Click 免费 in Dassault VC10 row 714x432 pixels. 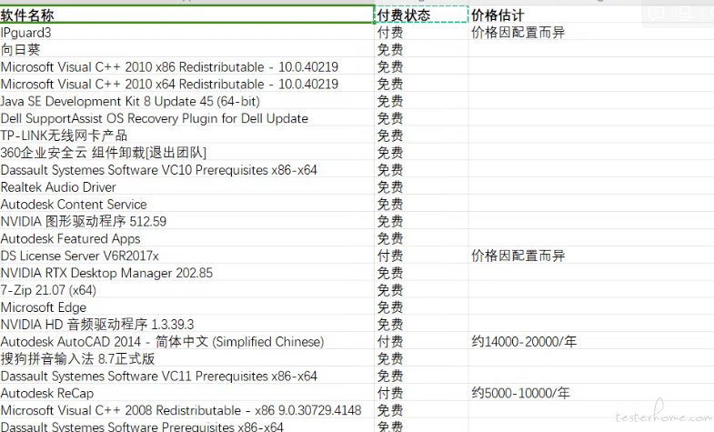point(421,170)
